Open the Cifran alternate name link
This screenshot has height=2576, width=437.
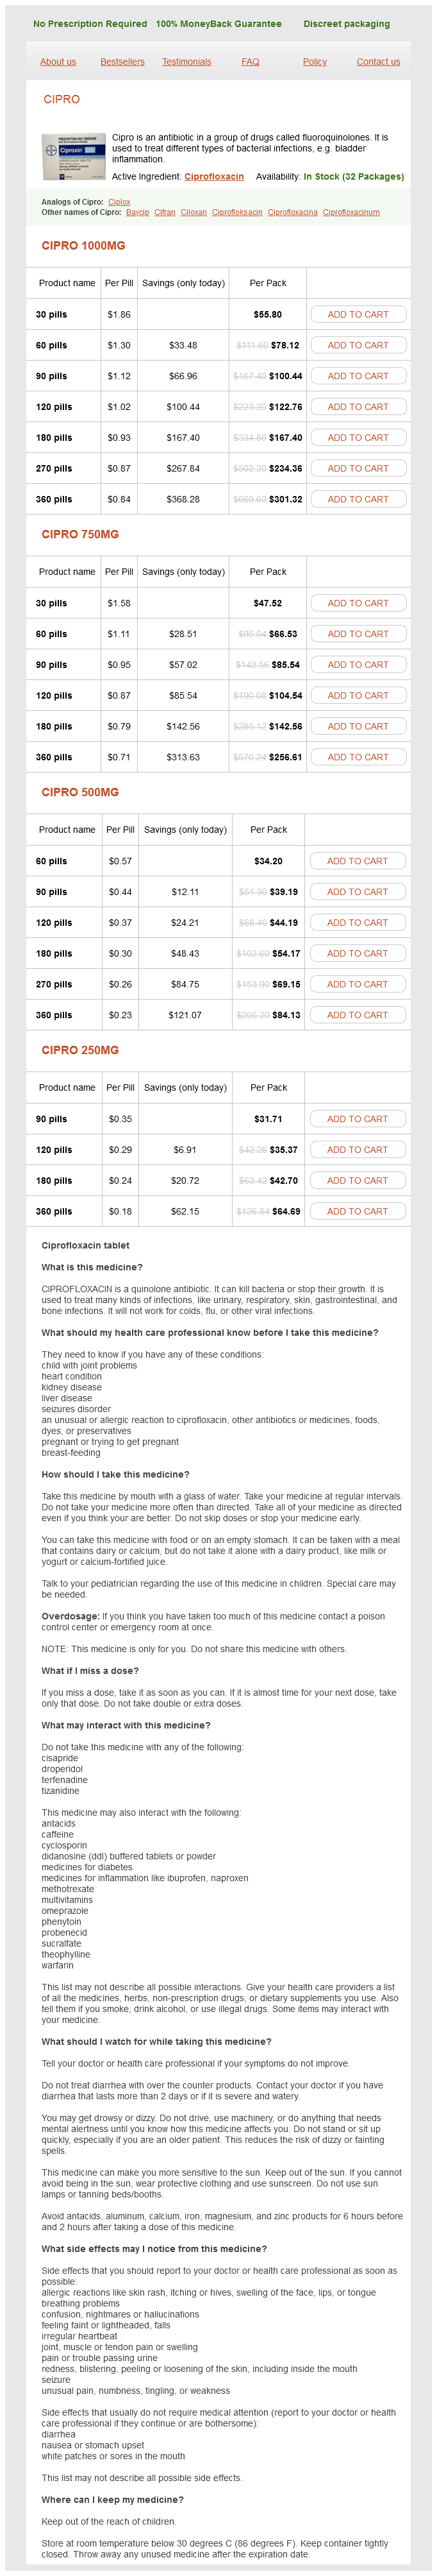(x=165, y=212)
